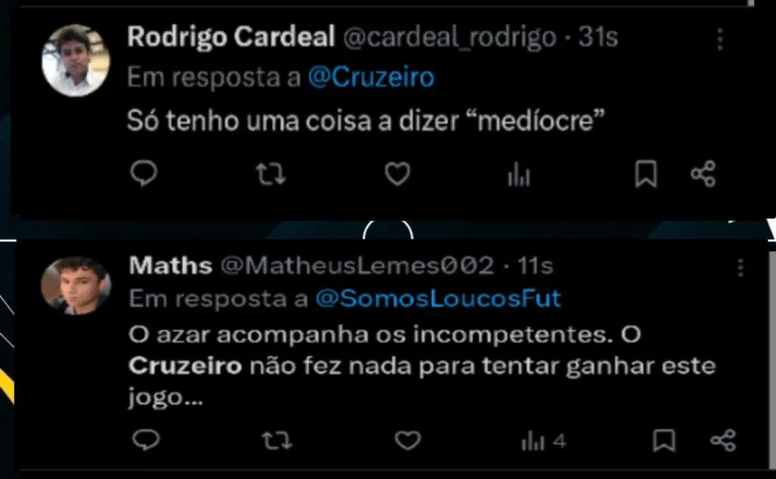Reply to Rodrigo Cardeal's tweet
Image resolution: width=776 pixels, height=479 pixels.
[143, 174]
